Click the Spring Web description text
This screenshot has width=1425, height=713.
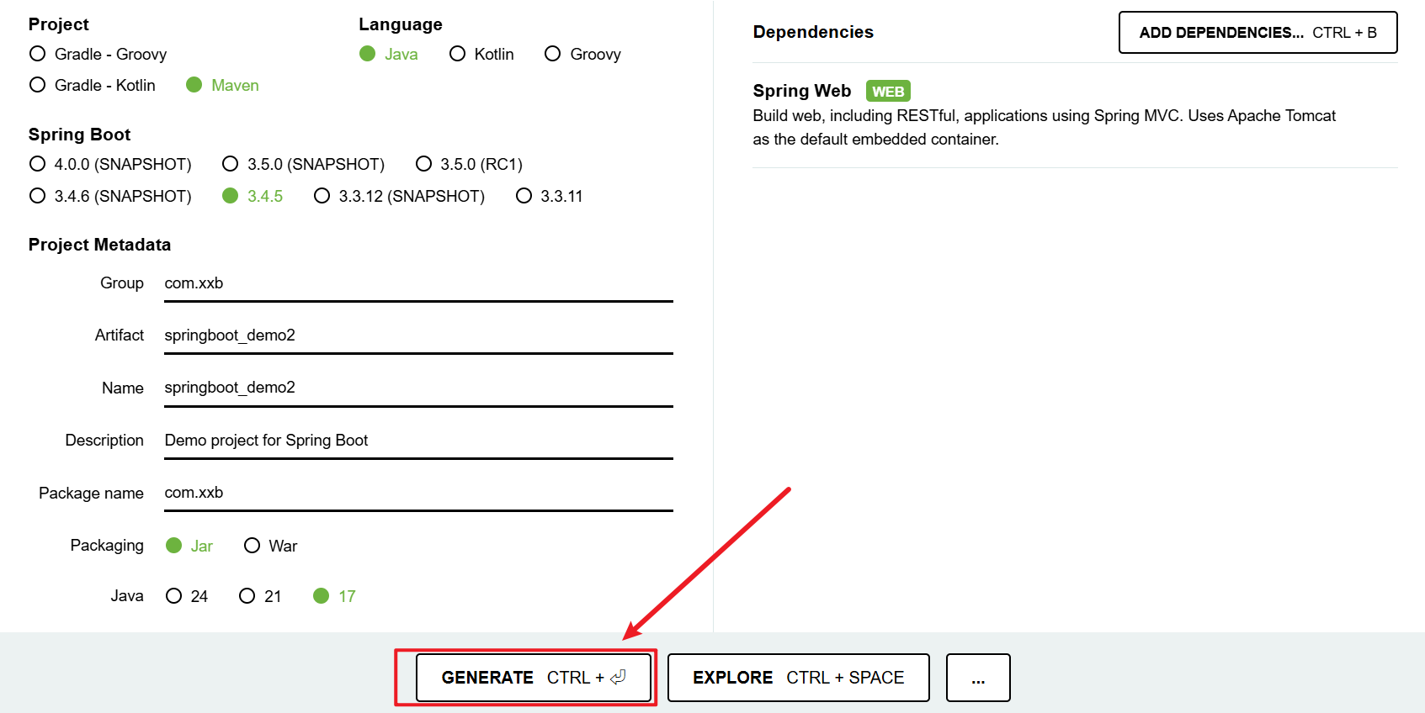tap(1044, 127)
